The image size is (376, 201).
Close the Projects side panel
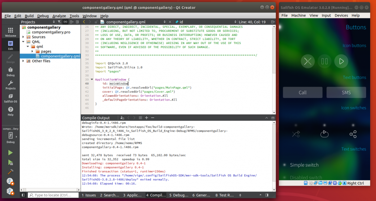(x=77, y=22)
